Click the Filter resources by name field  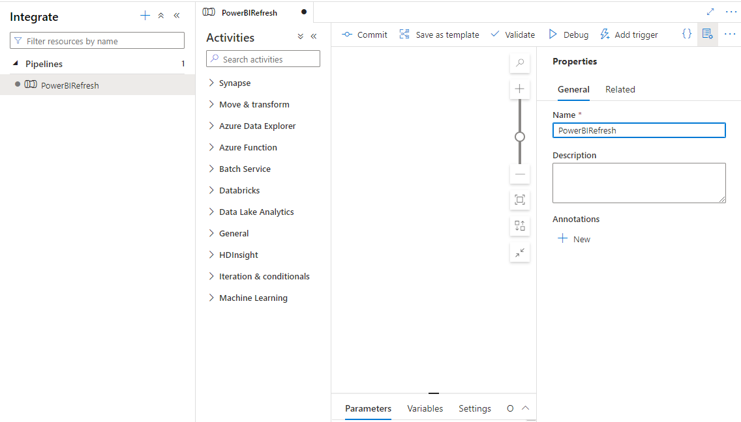coord(97,40)
